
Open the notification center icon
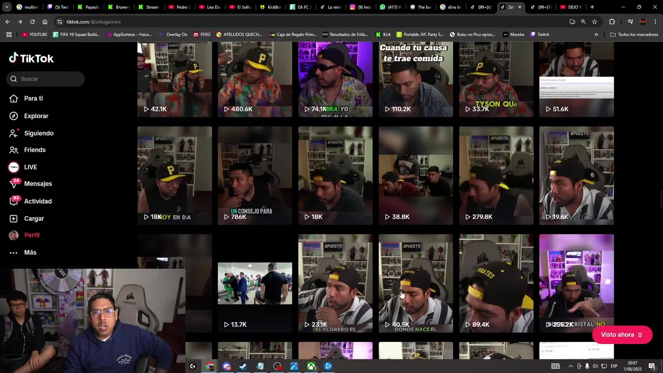pyautogui.click(x=652, y=366)
